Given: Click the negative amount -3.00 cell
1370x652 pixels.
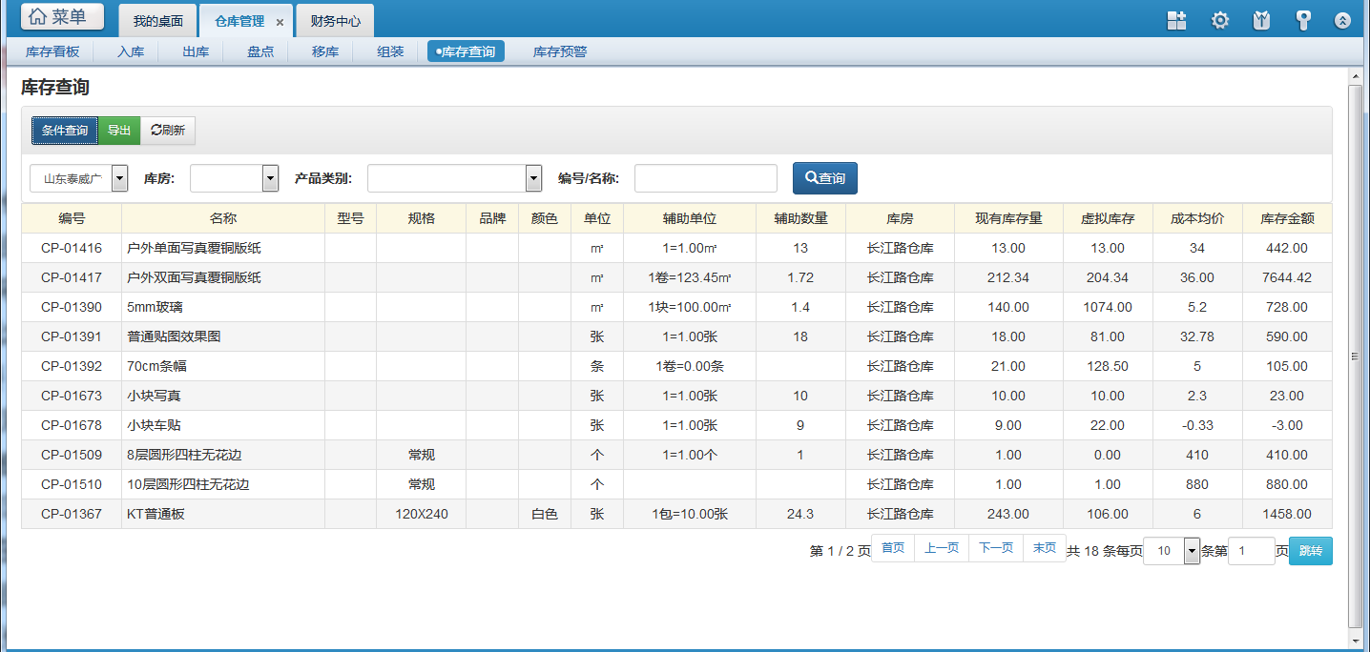Looking at the screenshot, I should click(x=1287, y=425).
